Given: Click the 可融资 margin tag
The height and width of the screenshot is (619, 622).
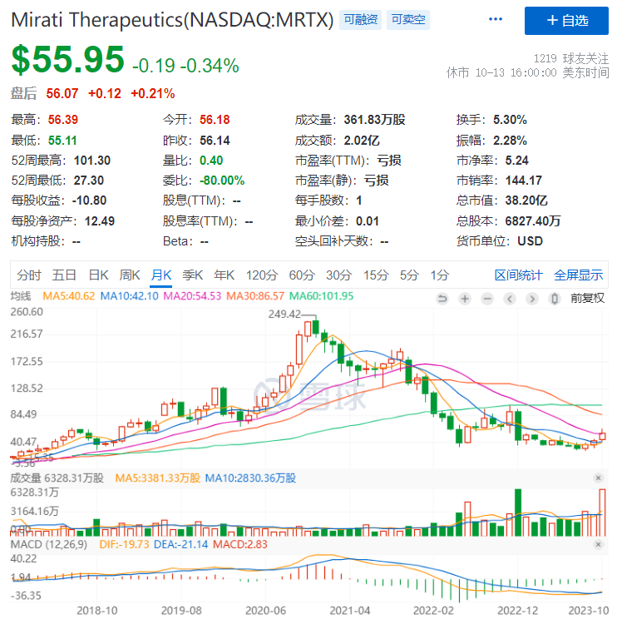Looking at the screenshot, I should point(360,19).
